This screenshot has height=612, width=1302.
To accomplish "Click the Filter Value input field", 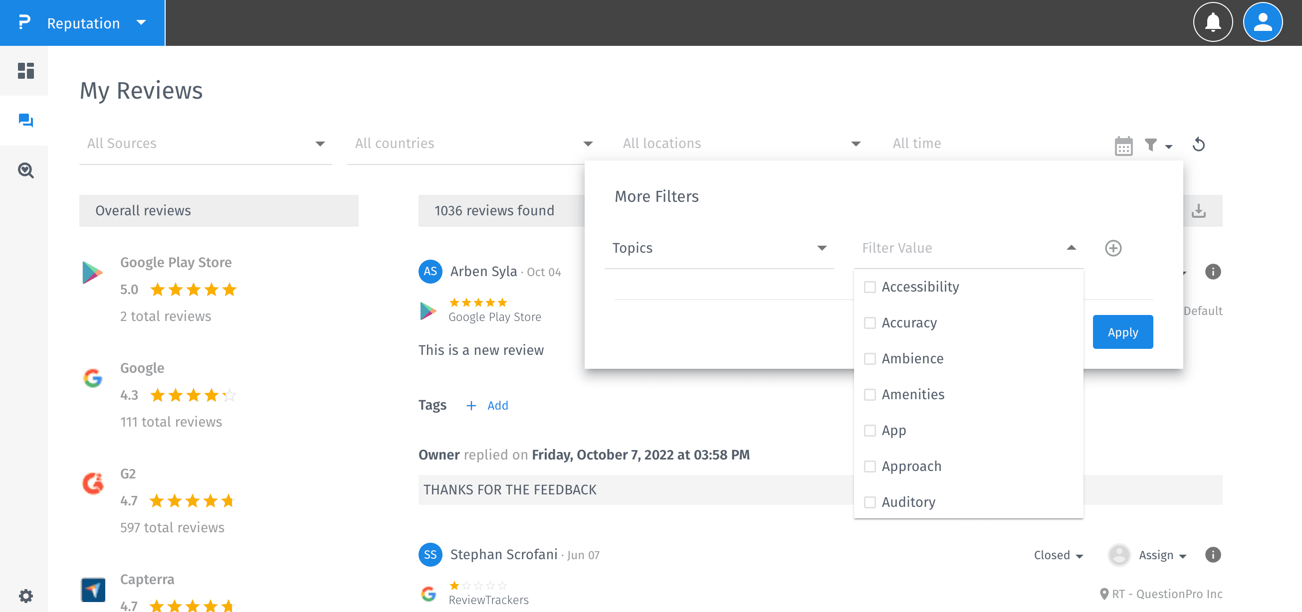I will (x=960, y=248).
